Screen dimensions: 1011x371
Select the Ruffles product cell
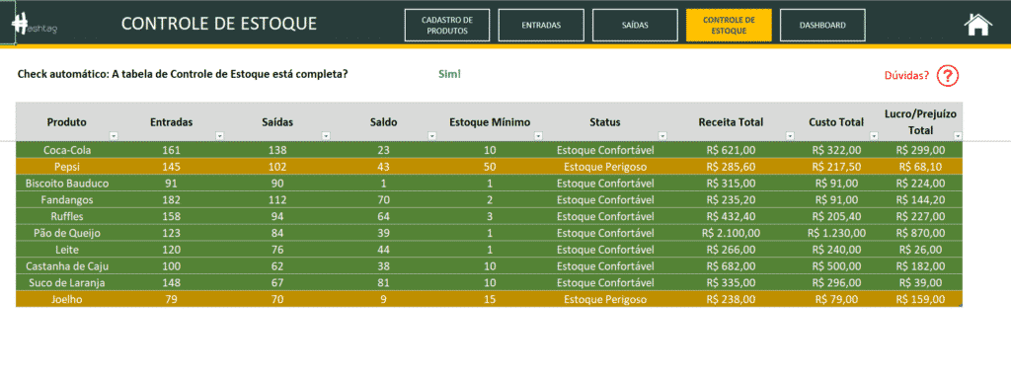point(67,216)
